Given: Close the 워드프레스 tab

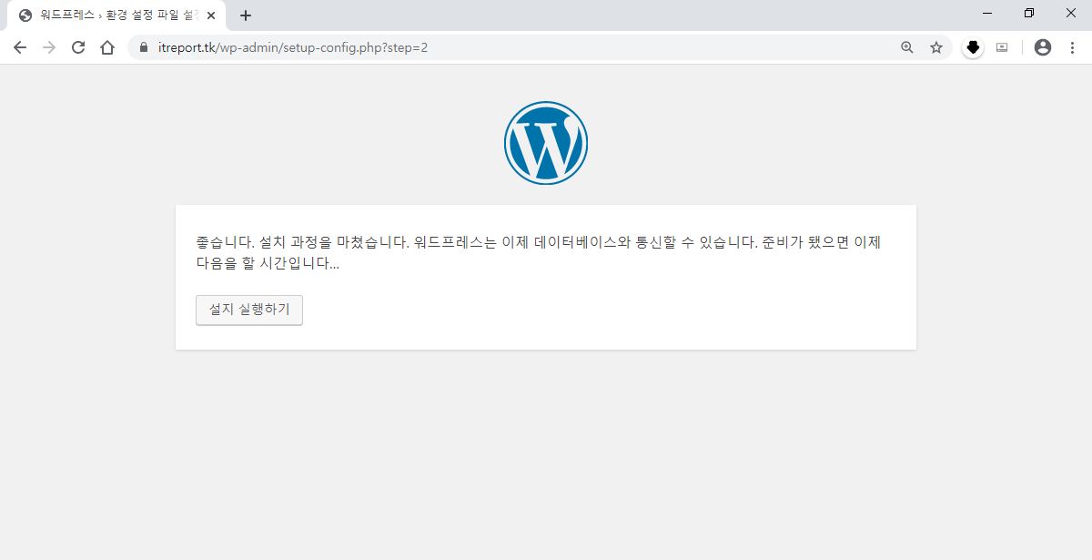Looking at the screenshot, I should click(x=211, y=15).
